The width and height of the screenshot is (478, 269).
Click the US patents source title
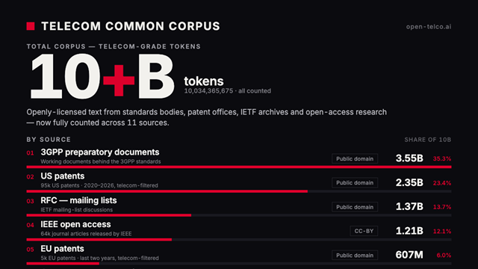pyautogui.click(x=63, y=176)
